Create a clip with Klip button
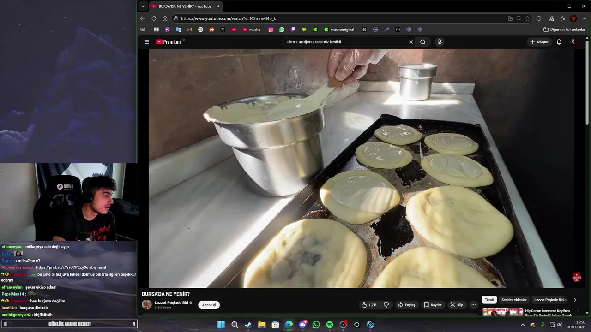Image resolution: width=591 pixels, height=332 pixels. click(x=457, y=305)
